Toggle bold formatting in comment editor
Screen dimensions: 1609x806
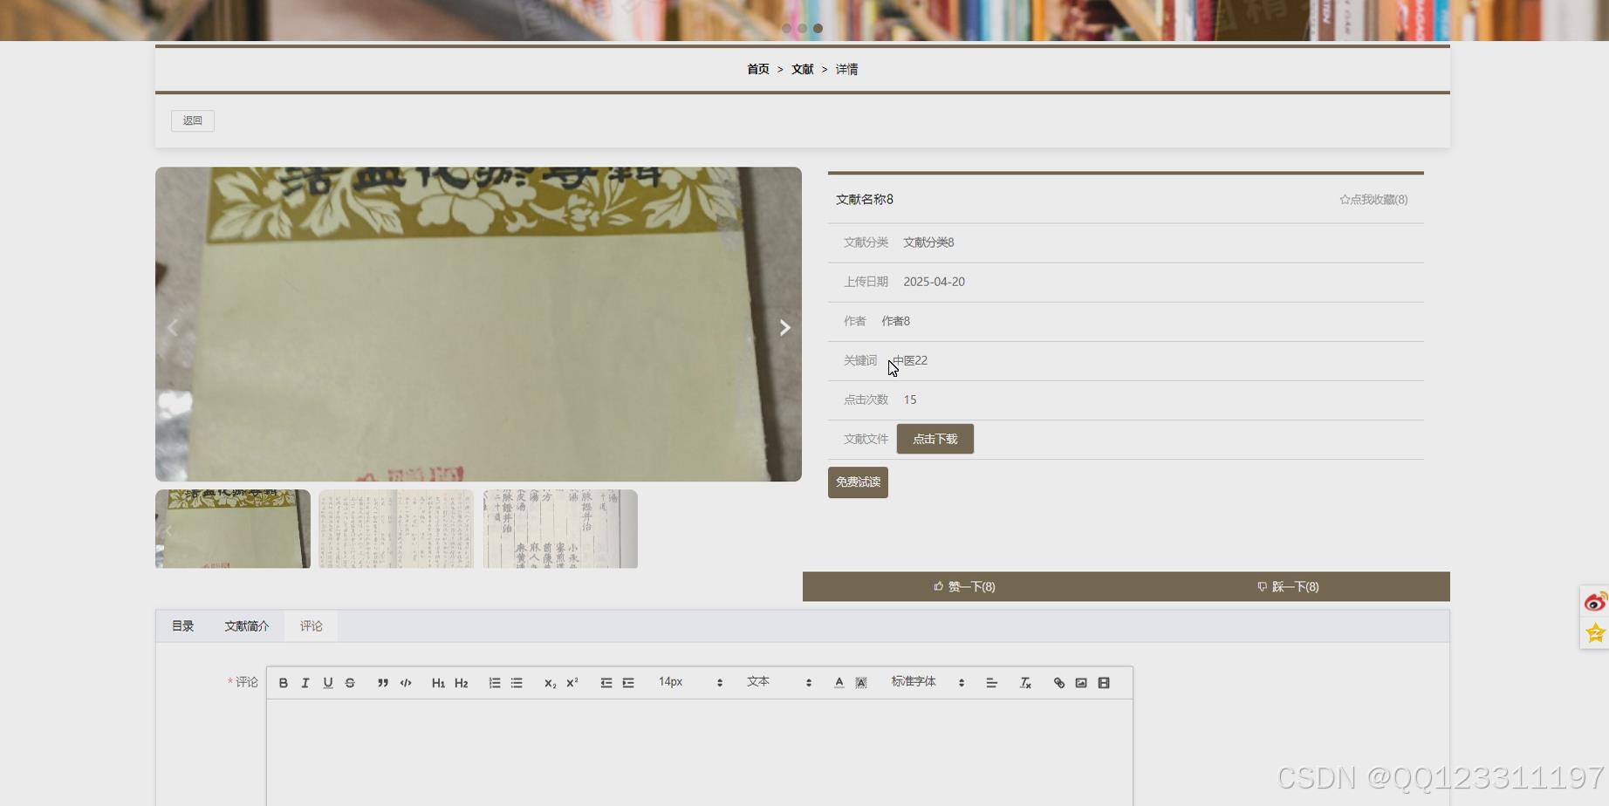tap(283, 683)
